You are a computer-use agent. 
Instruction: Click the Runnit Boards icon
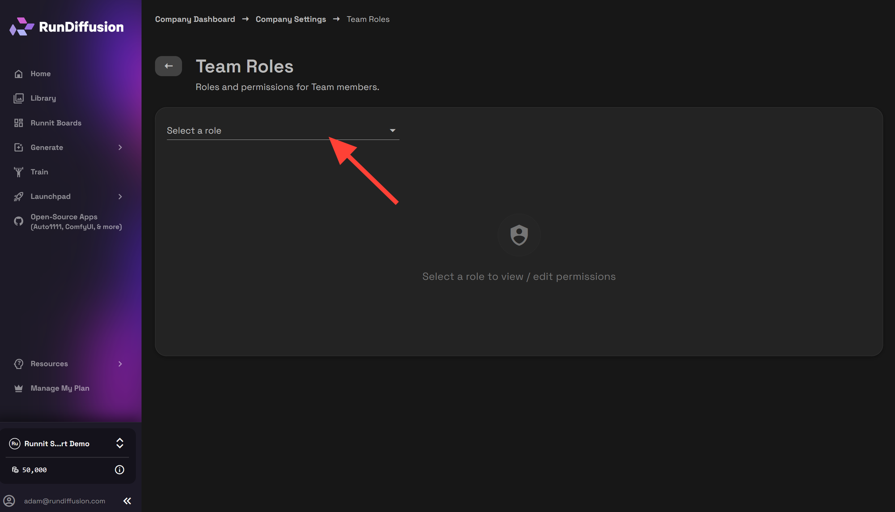(18, 123)
